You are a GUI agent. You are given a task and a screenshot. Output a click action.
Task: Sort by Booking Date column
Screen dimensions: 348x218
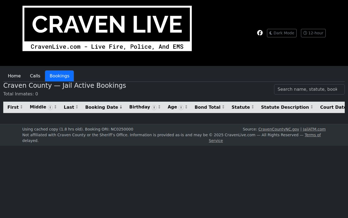[x=104, y=107]
